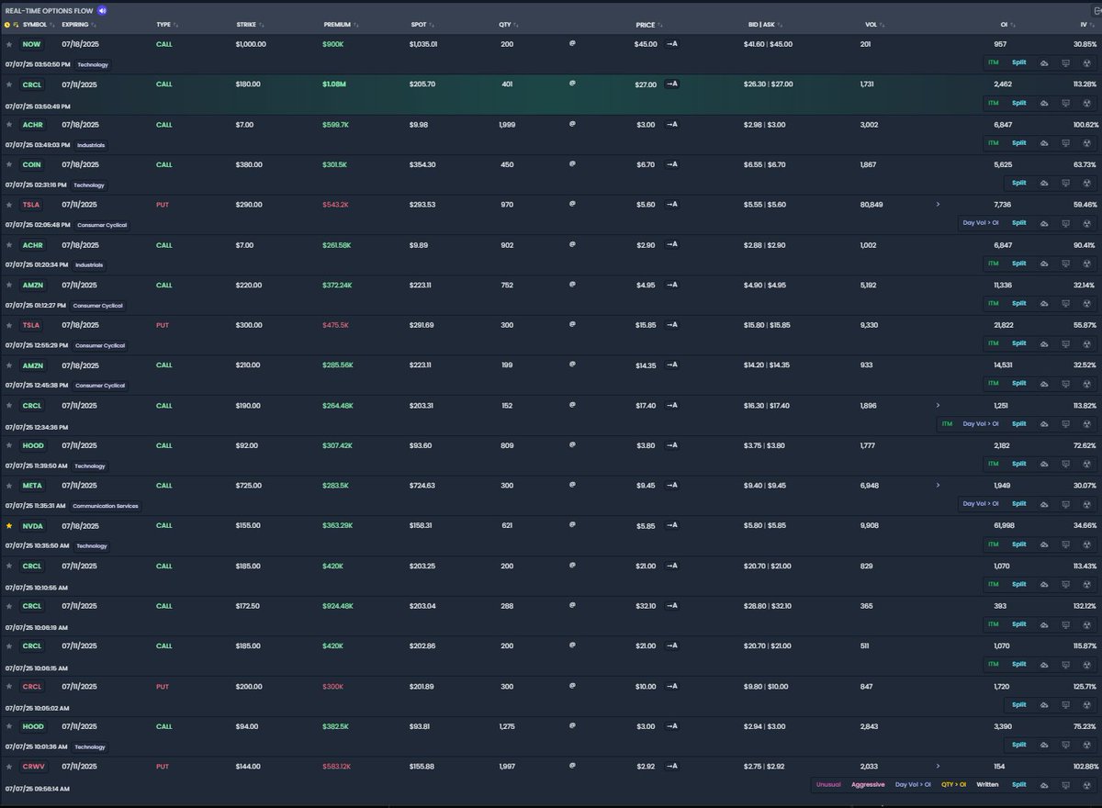Open the NVDA ticker badge
This screenshot has height=808, width=1102.
pos(32,526)
